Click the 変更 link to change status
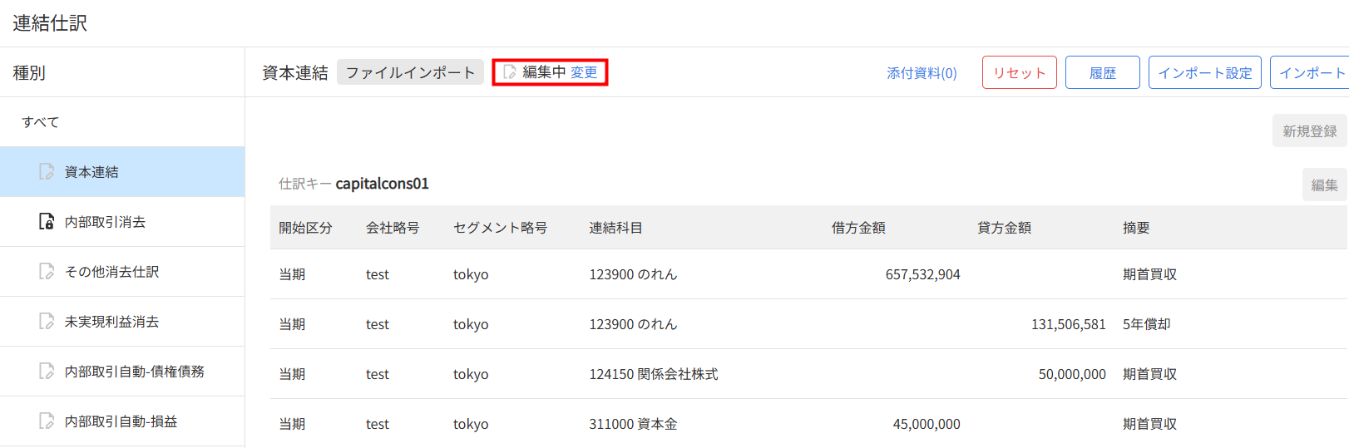The width and height of the screenshot is (1349, 448). pyautogui.click(x=584, y=72)
